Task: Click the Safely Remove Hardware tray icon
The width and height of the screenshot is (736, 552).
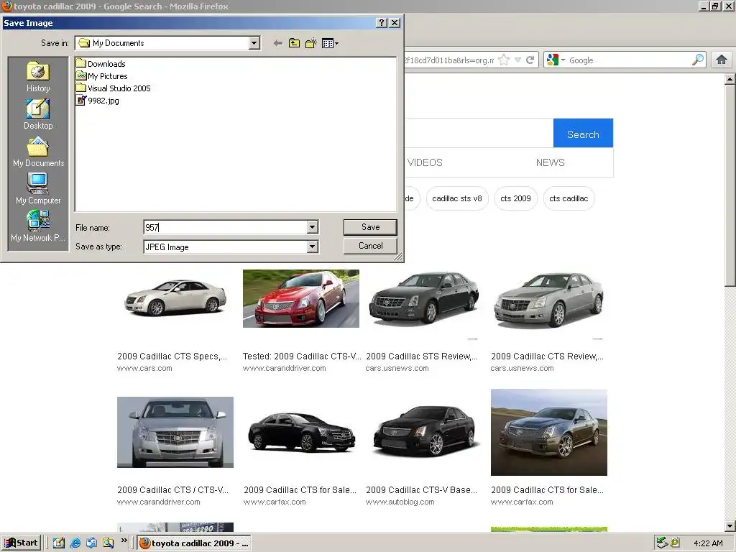Action: 662,543
